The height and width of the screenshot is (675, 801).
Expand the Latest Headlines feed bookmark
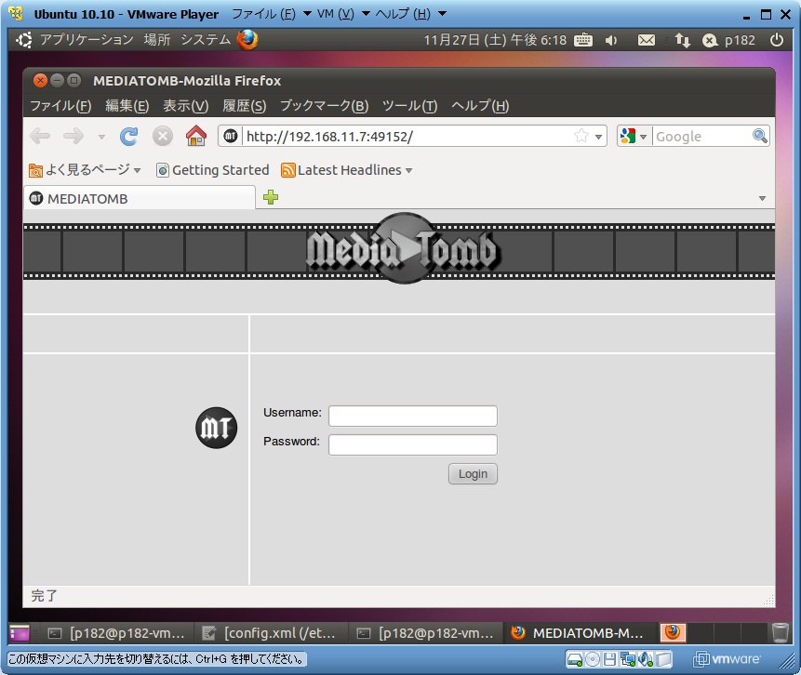[x=347, y=170]
